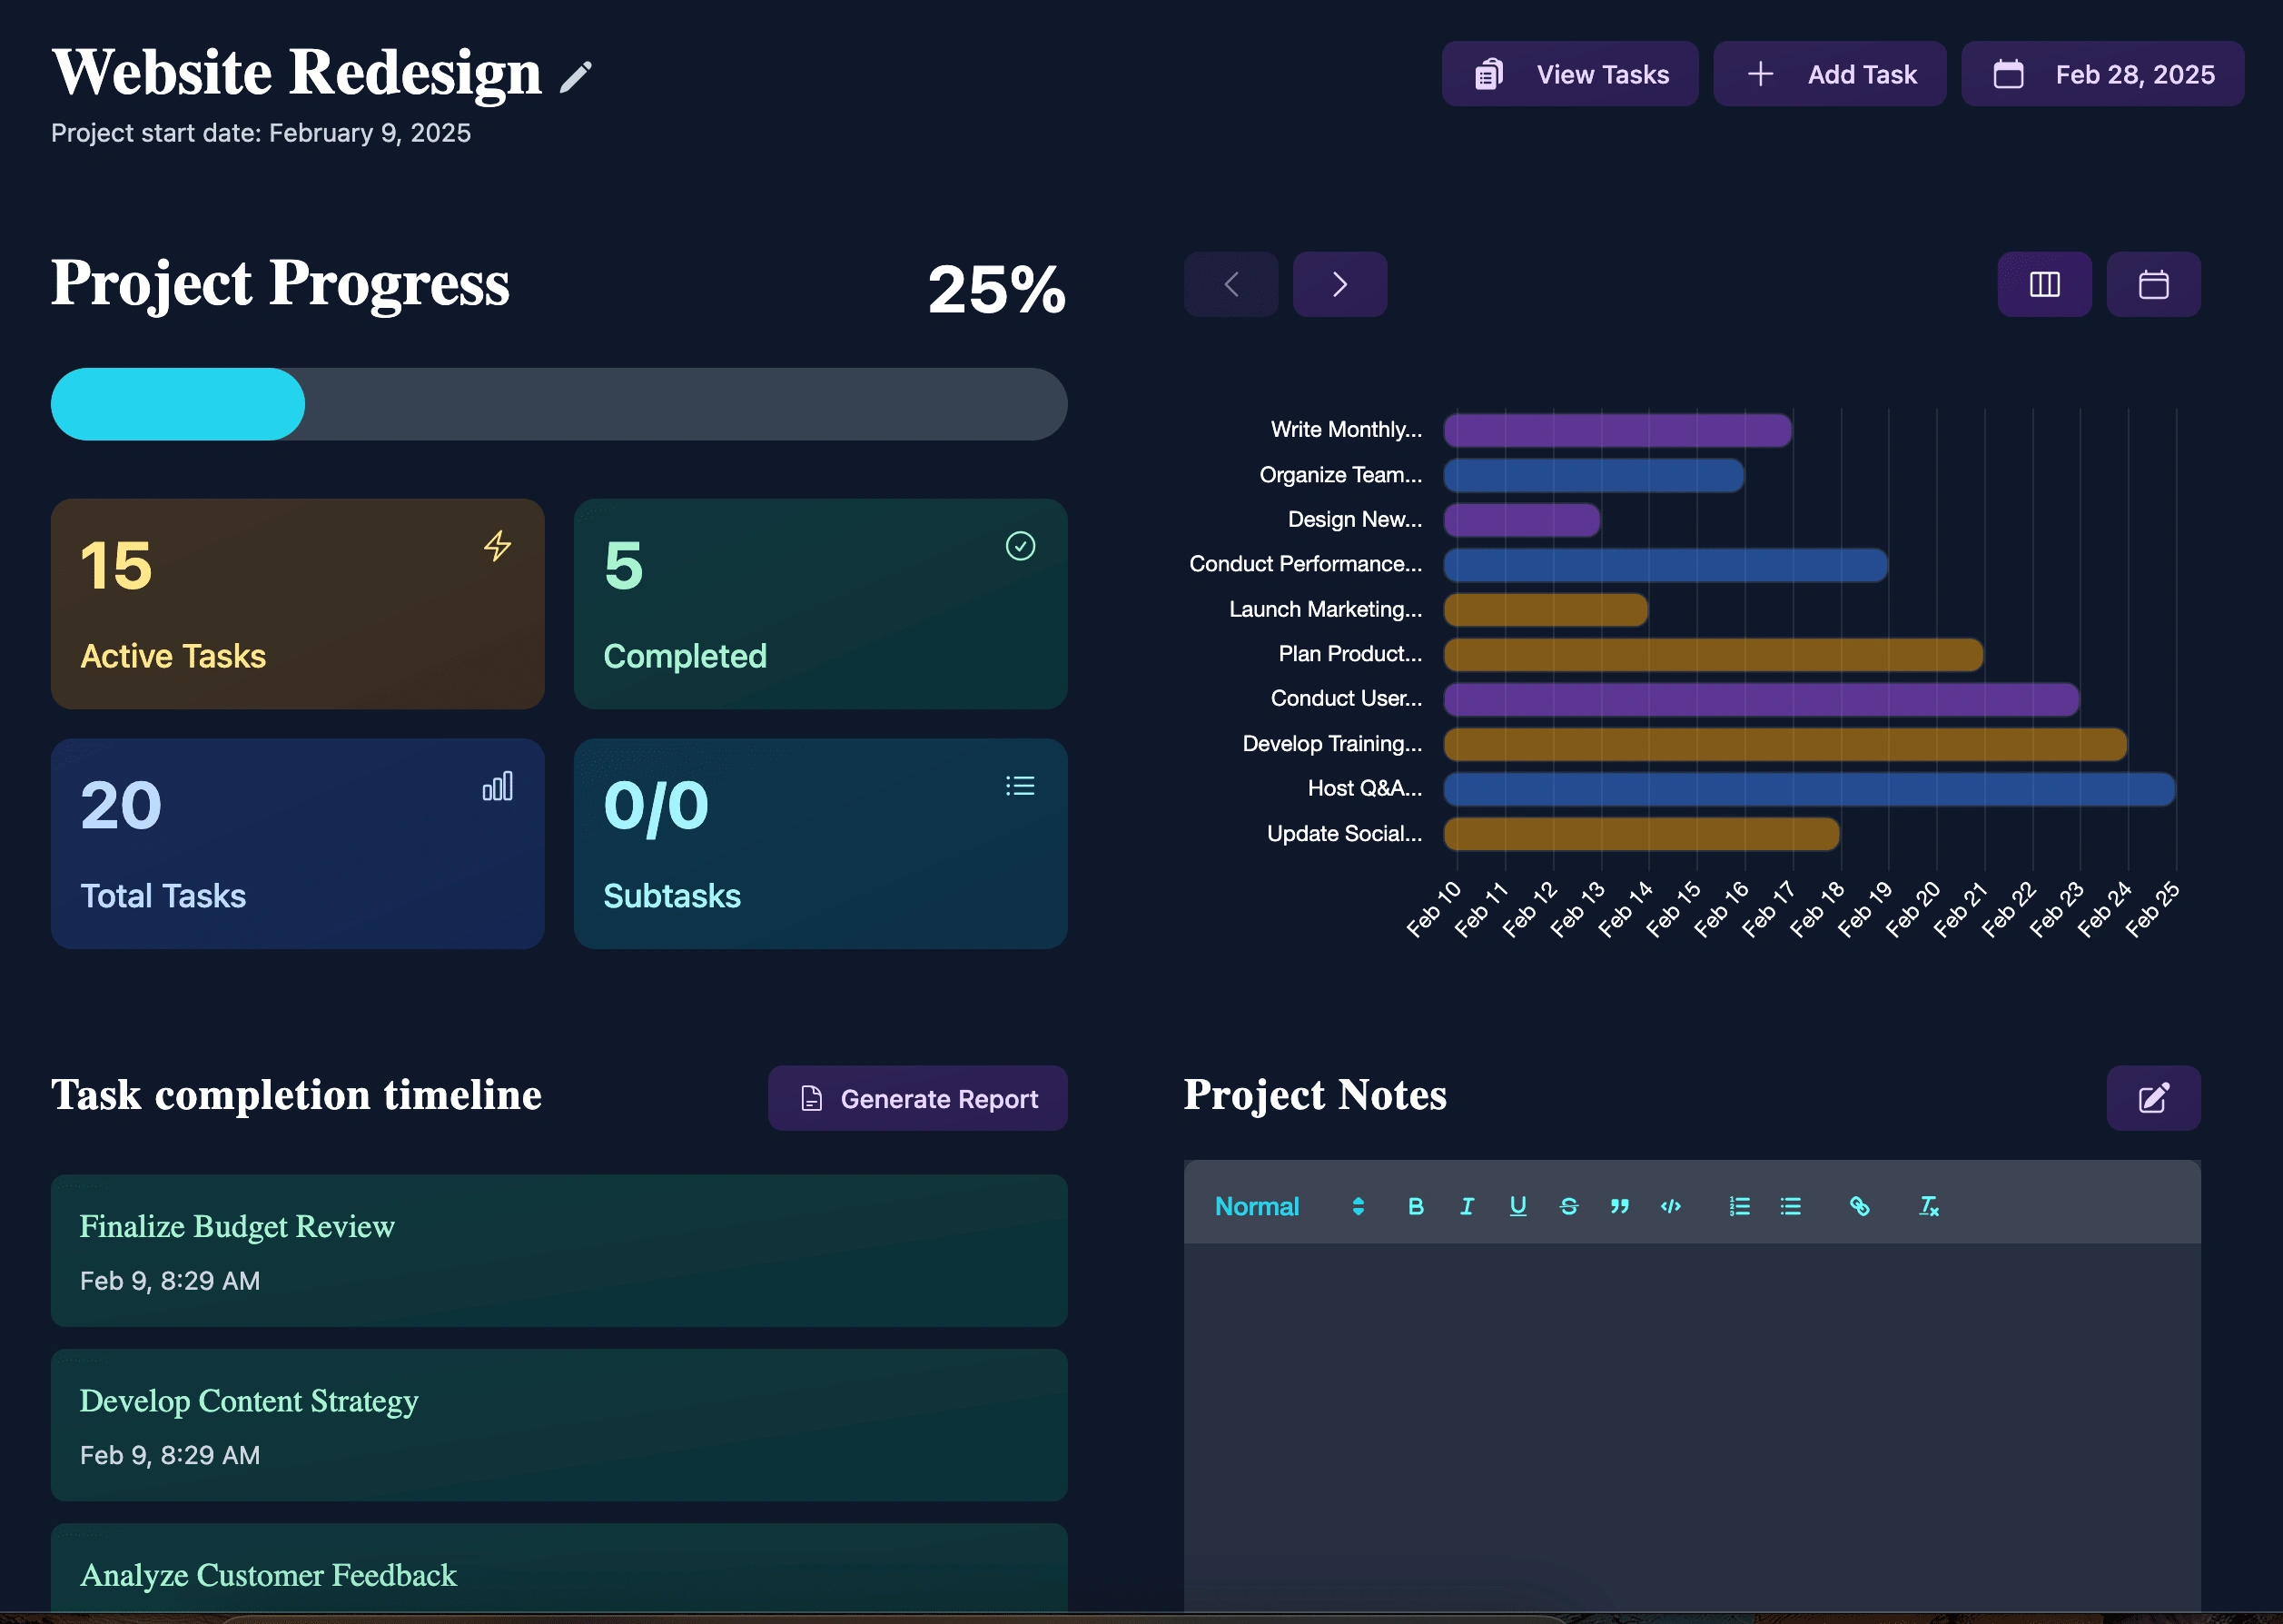
Task: Click the total tasks bar chart icon
Action: (x=499, y=786)
